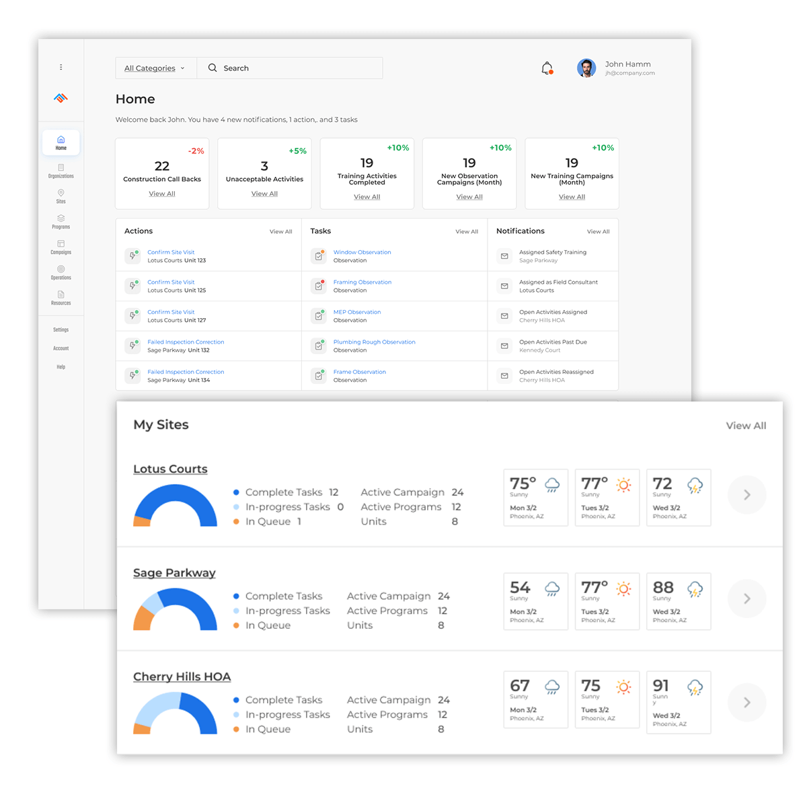Open Settings from the sidebar
807x807 pixels.
coord(61,330)
